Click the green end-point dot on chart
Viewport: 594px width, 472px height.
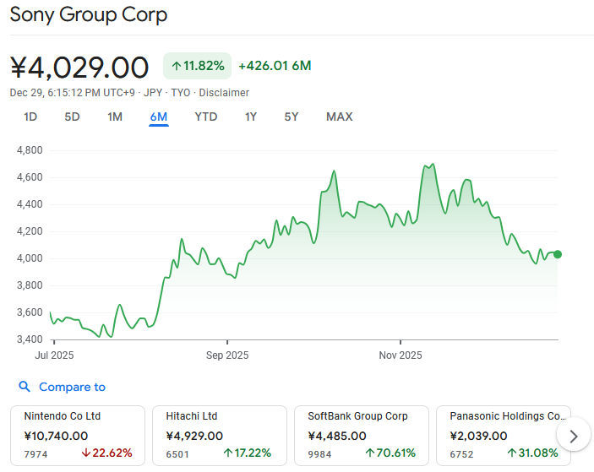[x=558, y=254]
